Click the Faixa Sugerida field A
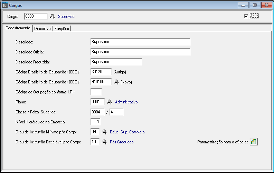The image size is (274, 173). point(116,112)
